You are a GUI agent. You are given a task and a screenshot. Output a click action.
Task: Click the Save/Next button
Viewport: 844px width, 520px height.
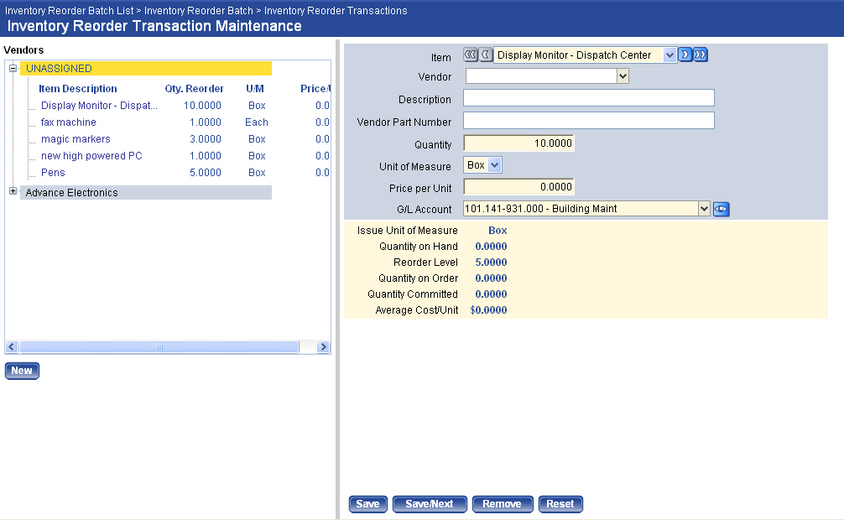(x=430, y=504)
